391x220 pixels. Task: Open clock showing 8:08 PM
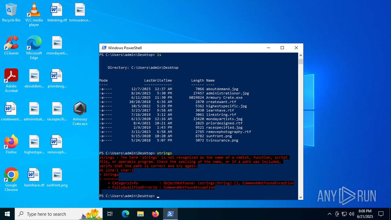[365, 214]
